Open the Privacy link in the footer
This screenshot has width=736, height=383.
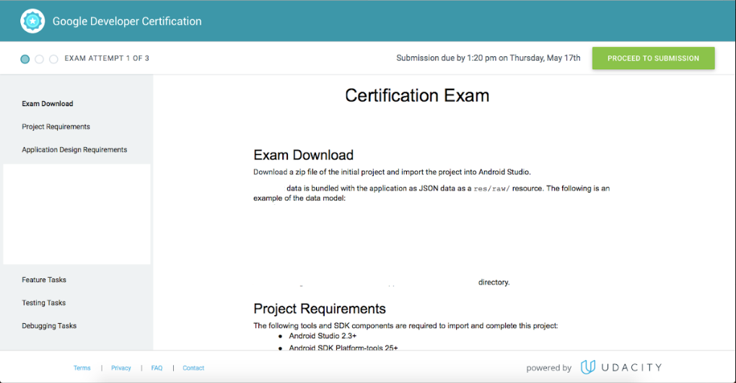(121, 368)
